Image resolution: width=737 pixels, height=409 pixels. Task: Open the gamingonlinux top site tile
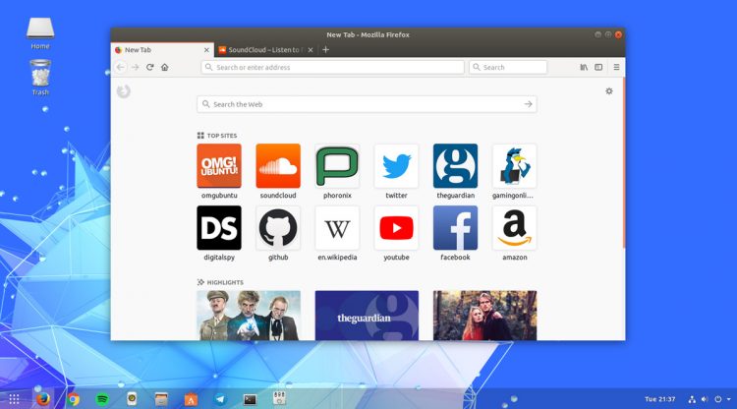(515, 166)
